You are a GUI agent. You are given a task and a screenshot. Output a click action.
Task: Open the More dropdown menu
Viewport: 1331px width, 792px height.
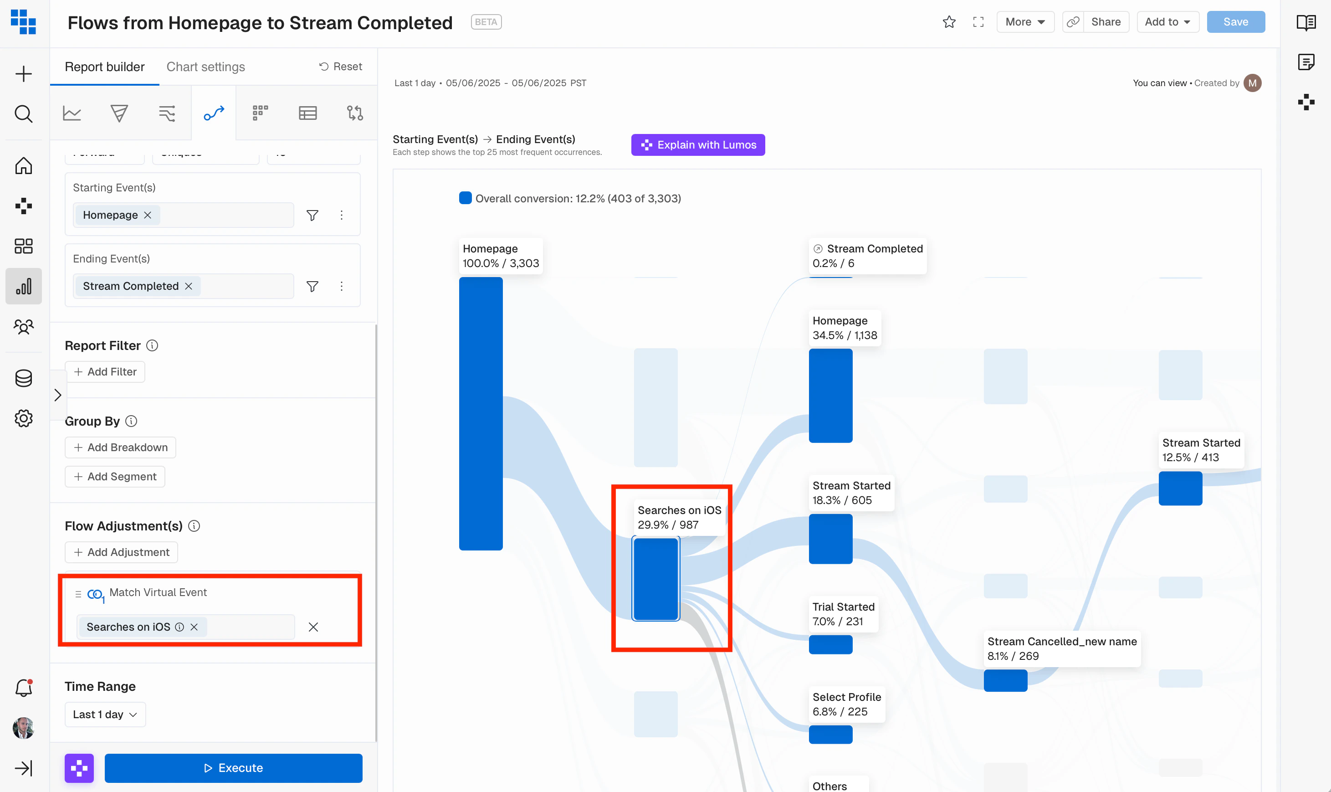1024,22
